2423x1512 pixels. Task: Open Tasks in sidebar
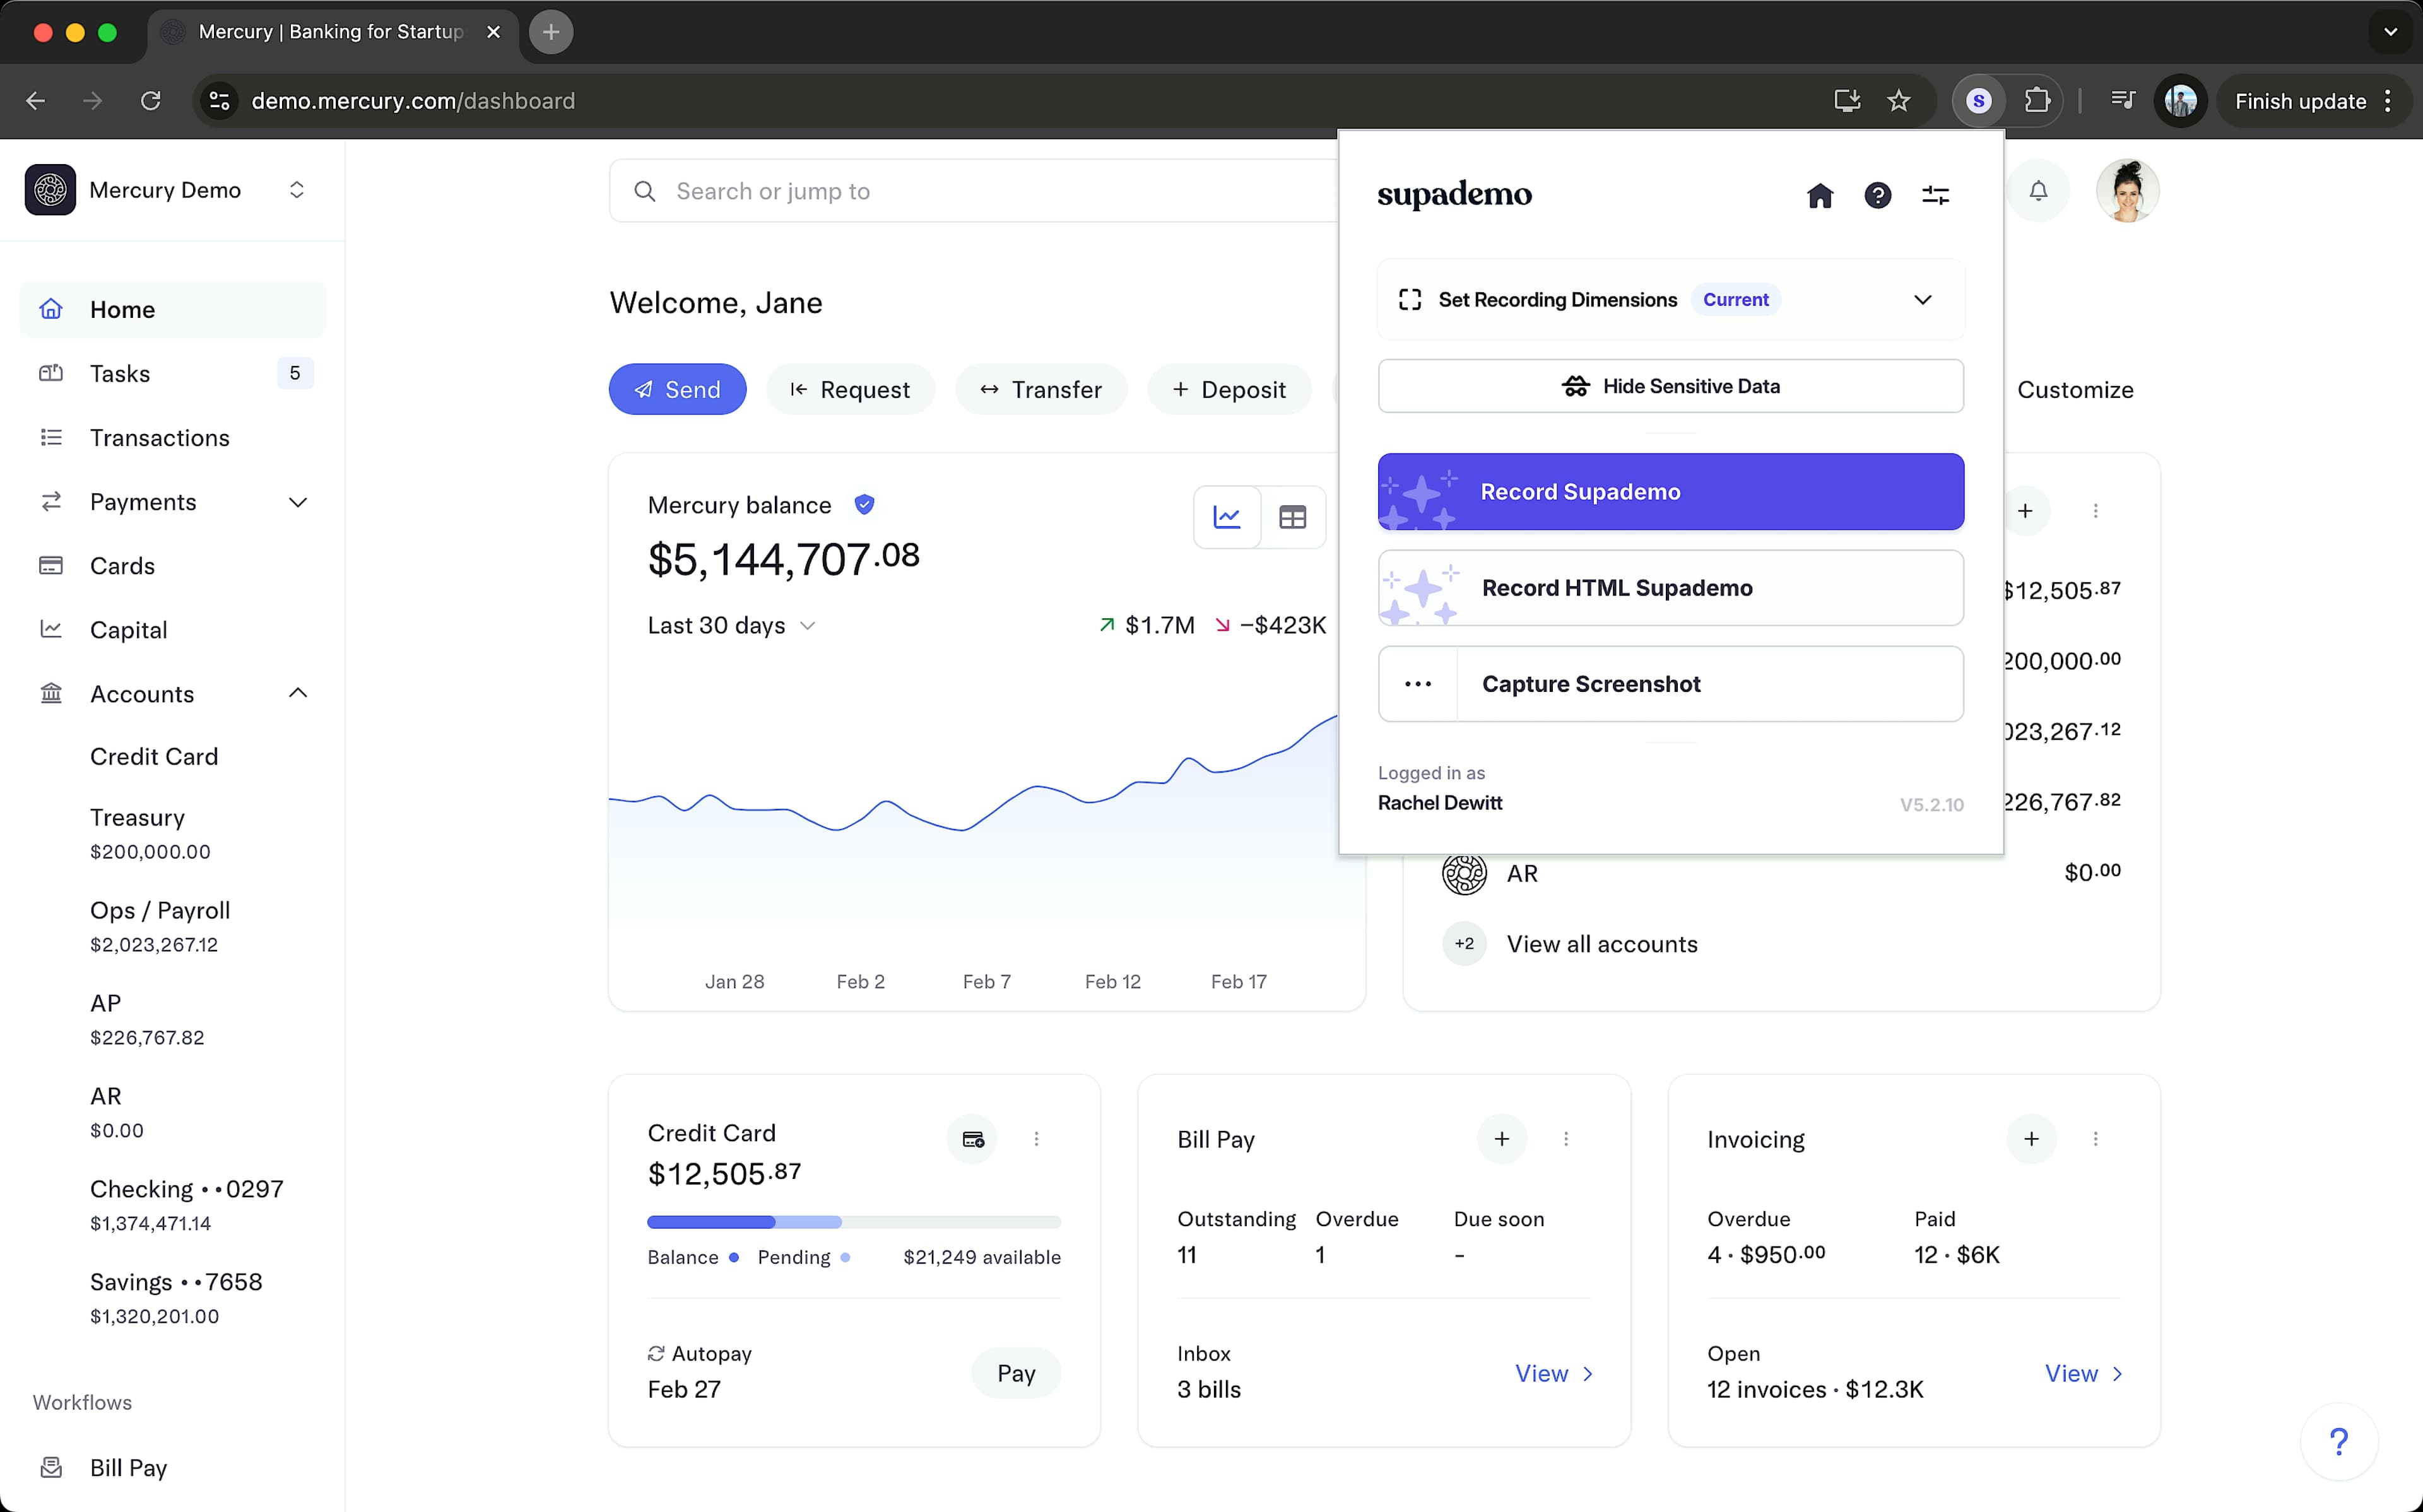(x=173, y=373)
